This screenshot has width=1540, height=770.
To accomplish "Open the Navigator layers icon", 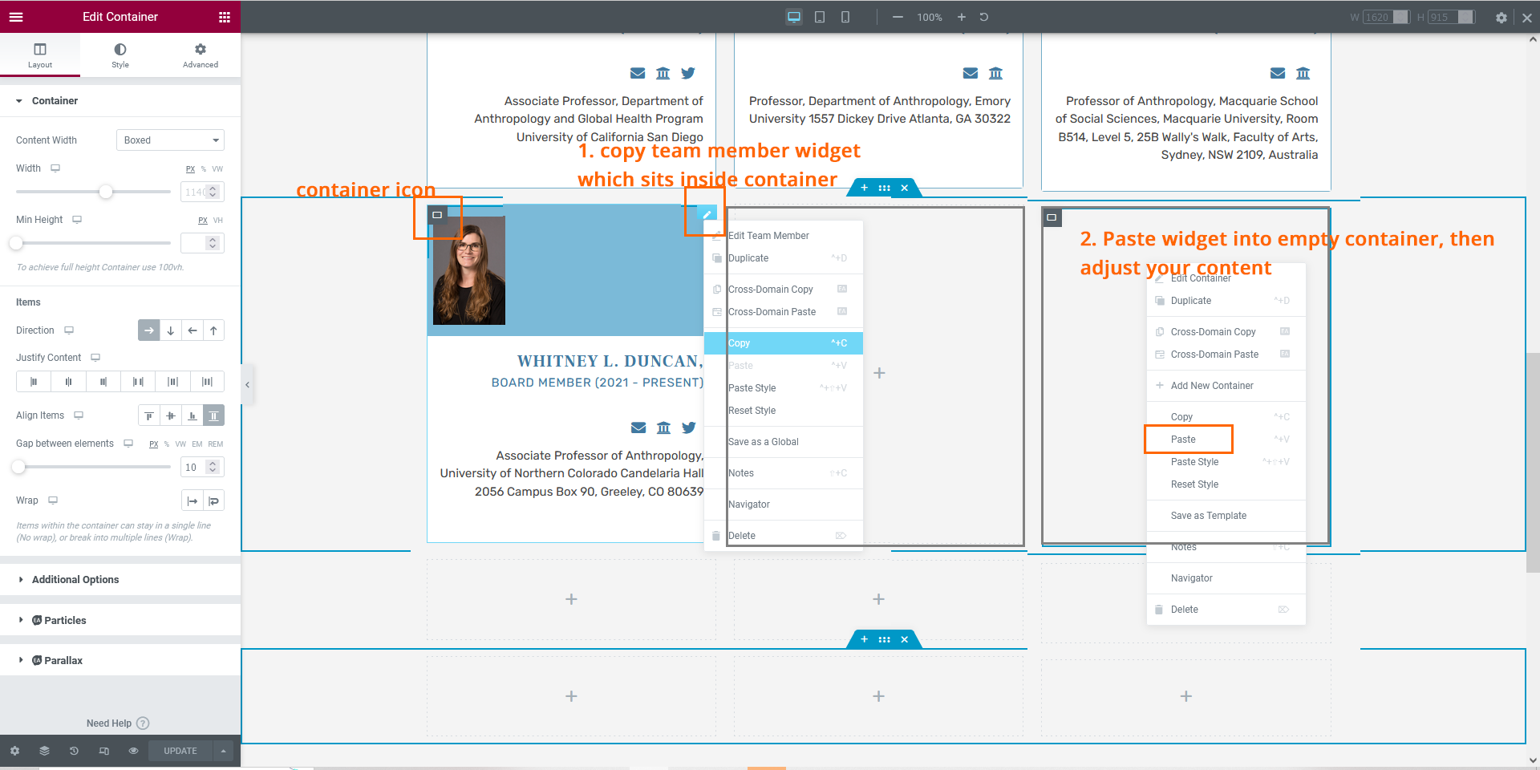I will [44, 751].
